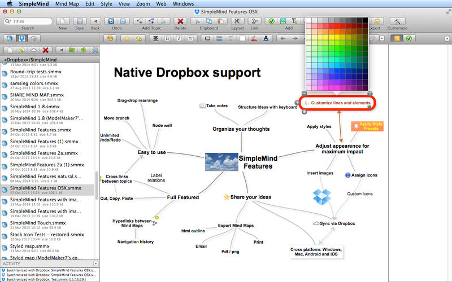452x282 pixels.
Task: Switch to the Dropbox storage source
Action: [x=22, y=38]
